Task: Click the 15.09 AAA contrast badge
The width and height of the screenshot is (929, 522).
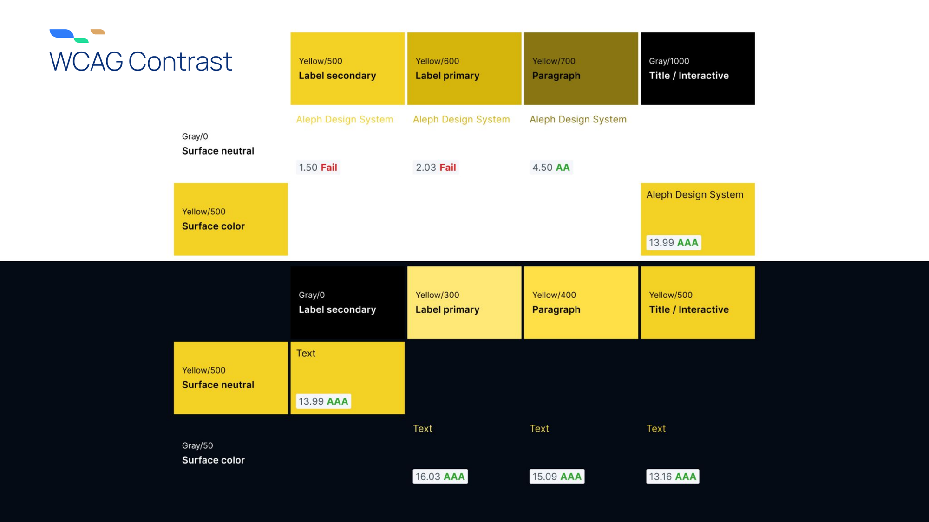Action: click(556, 477)
